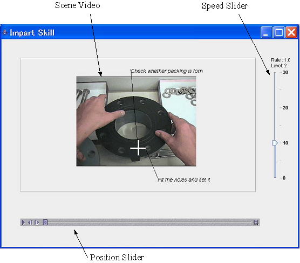Click the white crosshair marker in the video
Screen dimensions: 300x263
click(138, 148)
